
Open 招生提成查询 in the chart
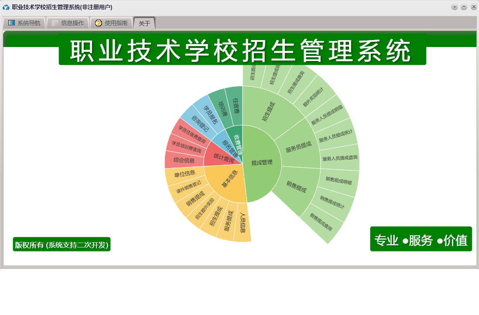[x=296, y=82]
